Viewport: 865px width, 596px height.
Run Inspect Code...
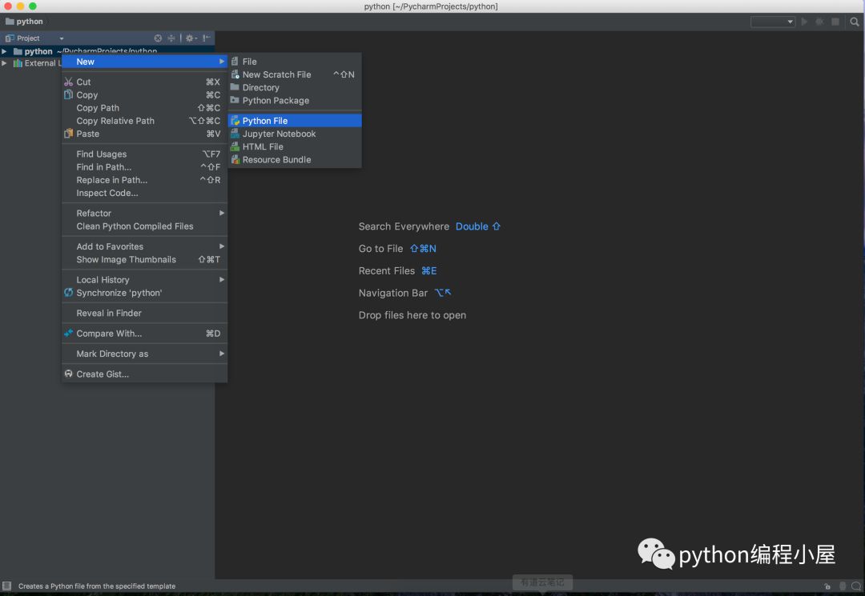144,193
